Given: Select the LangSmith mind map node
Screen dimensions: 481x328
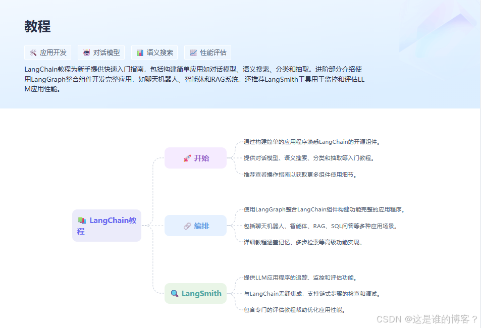Looking at the screenshot, I should pos(196,293).
